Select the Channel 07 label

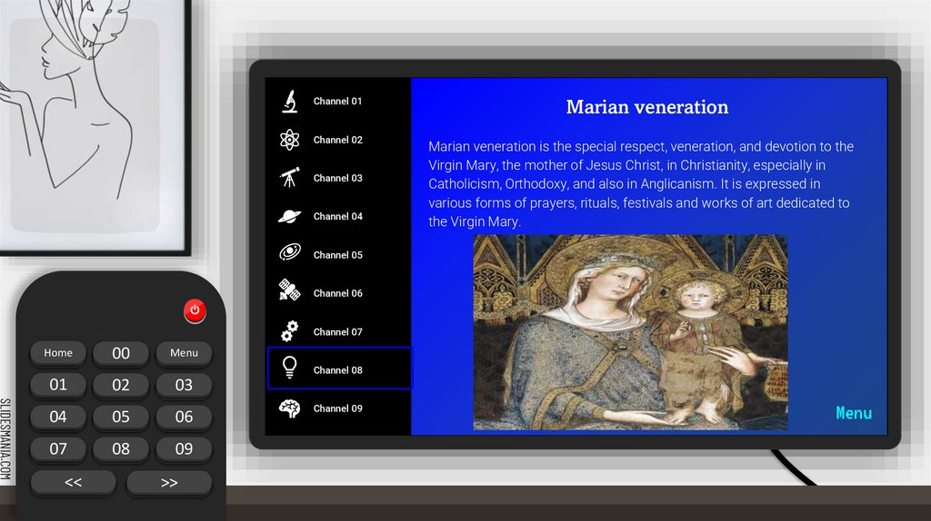(x=338, y=332)
